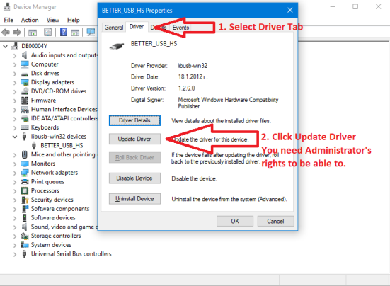390x286 pixels.
Task: Switch to the General tab
Action: tap(114, 28)
